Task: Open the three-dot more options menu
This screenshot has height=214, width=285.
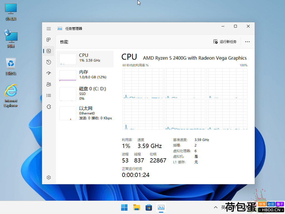Action: tap(247, 42)
